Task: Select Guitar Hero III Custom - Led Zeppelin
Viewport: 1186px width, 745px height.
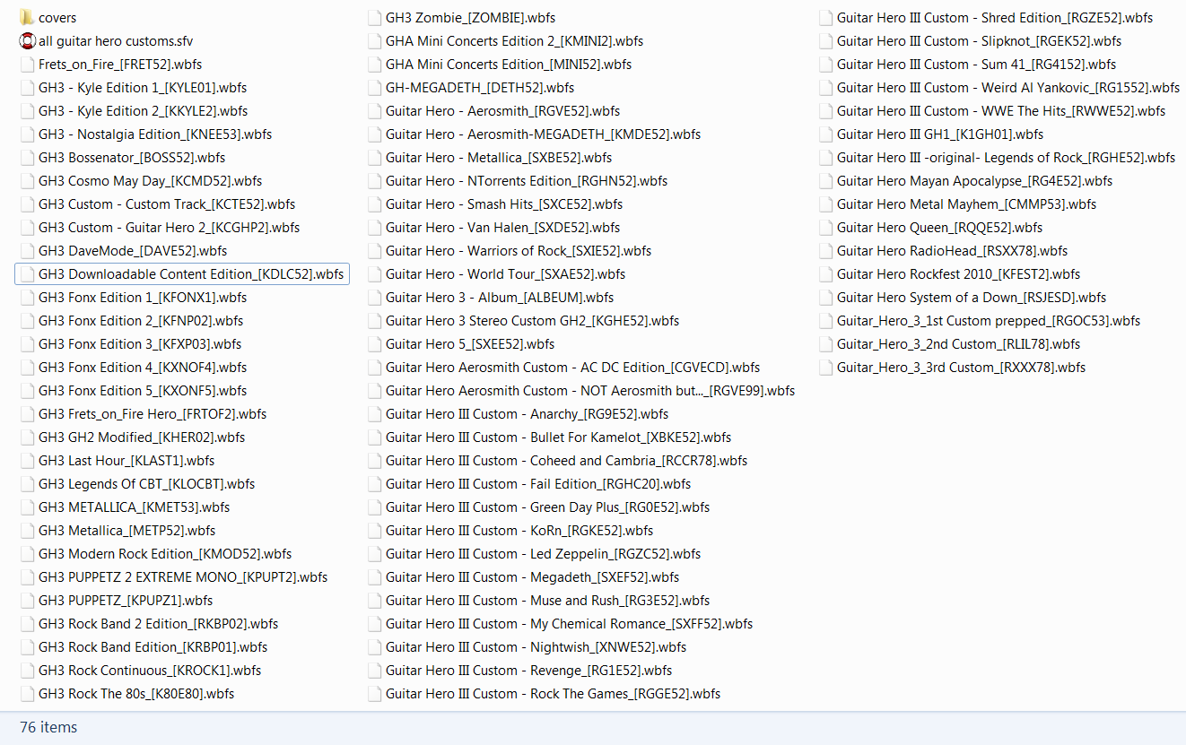Action: [544, 554]
